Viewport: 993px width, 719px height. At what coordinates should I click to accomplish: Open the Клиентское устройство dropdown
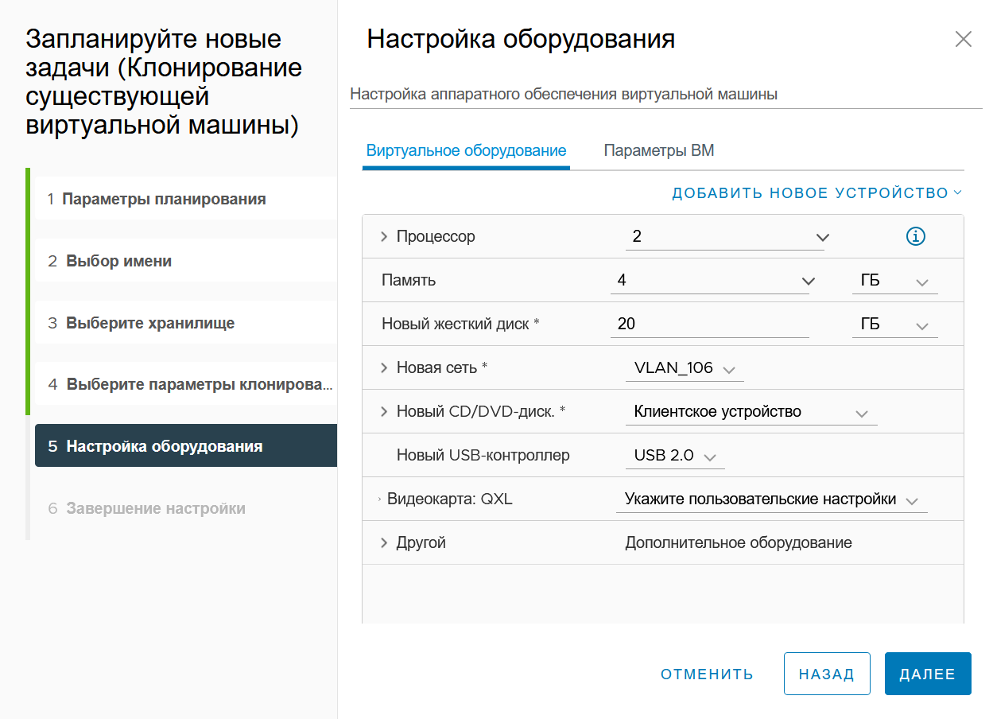pos(751,412)
